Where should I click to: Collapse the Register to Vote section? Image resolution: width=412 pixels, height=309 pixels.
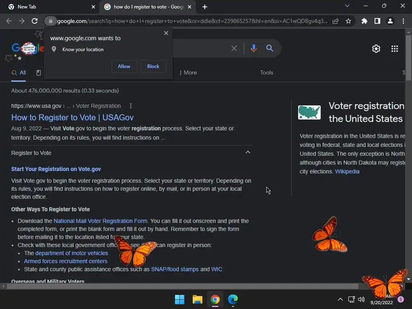(x=248, y=152)
